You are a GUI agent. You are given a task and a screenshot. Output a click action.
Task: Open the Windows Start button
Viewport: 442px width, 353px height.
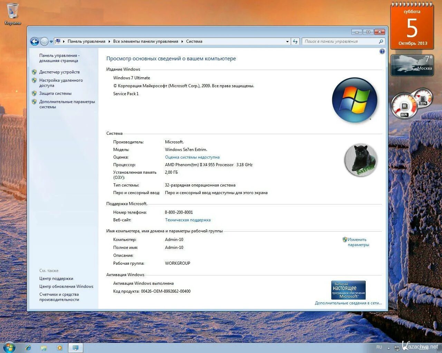[x=9, y=347]
